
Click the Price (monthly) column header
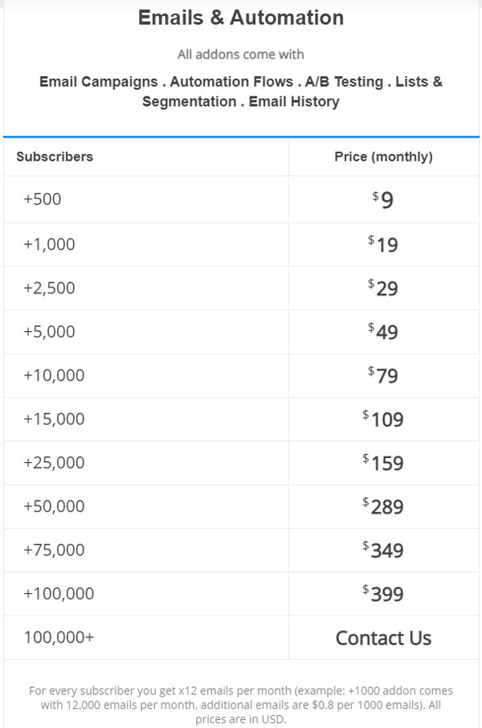383,157
